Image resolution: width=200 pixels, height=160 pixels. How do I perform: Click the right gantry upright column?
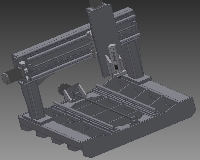[x=135, y=59]
